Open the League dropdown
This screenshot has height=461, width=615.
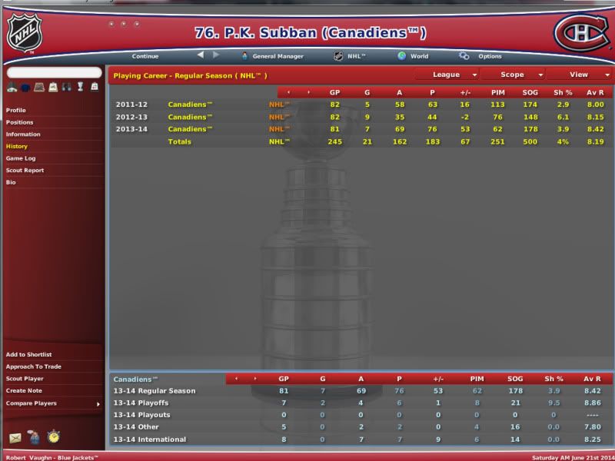click(x=447, y=75)
